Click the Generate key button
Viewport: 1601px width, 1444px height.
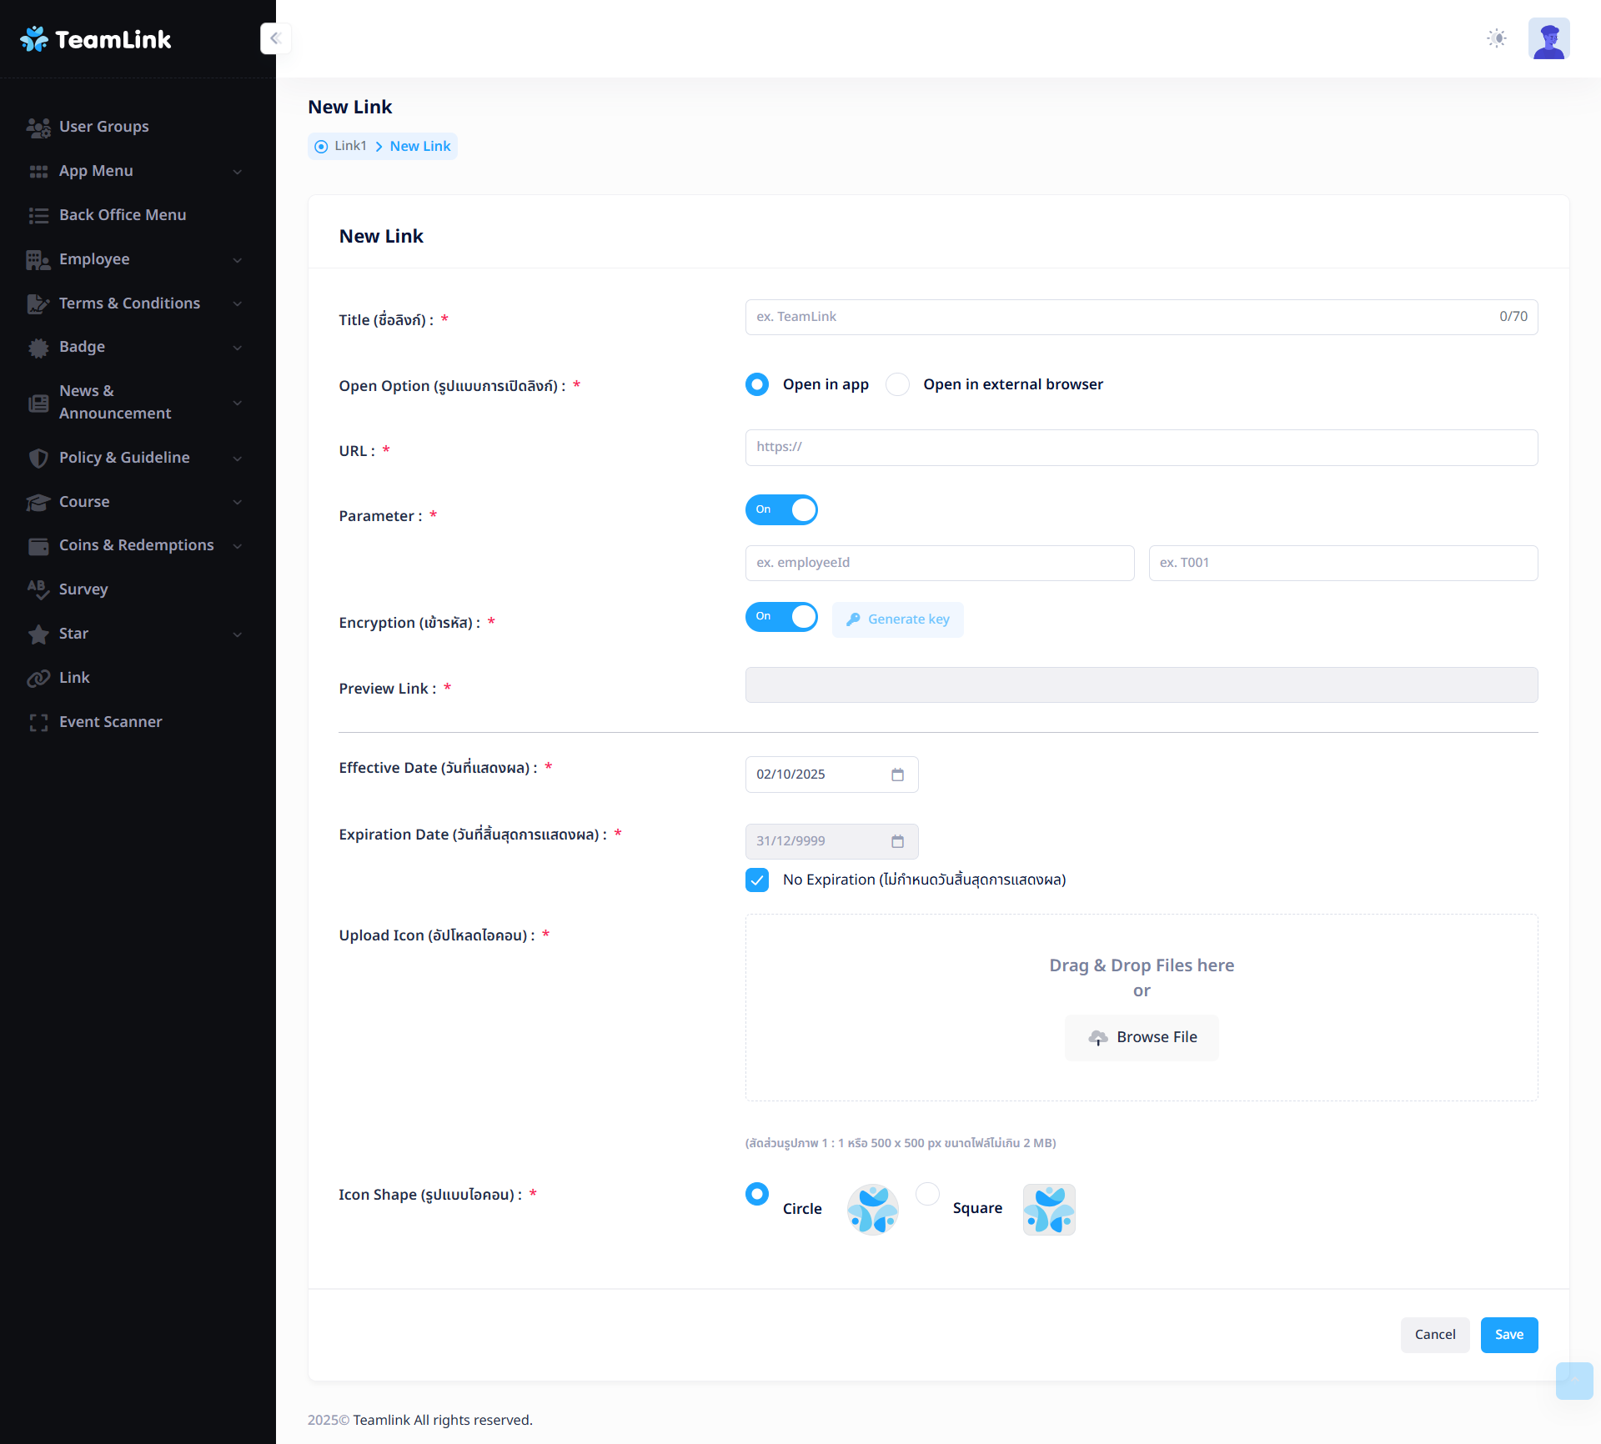click(897, 619)
